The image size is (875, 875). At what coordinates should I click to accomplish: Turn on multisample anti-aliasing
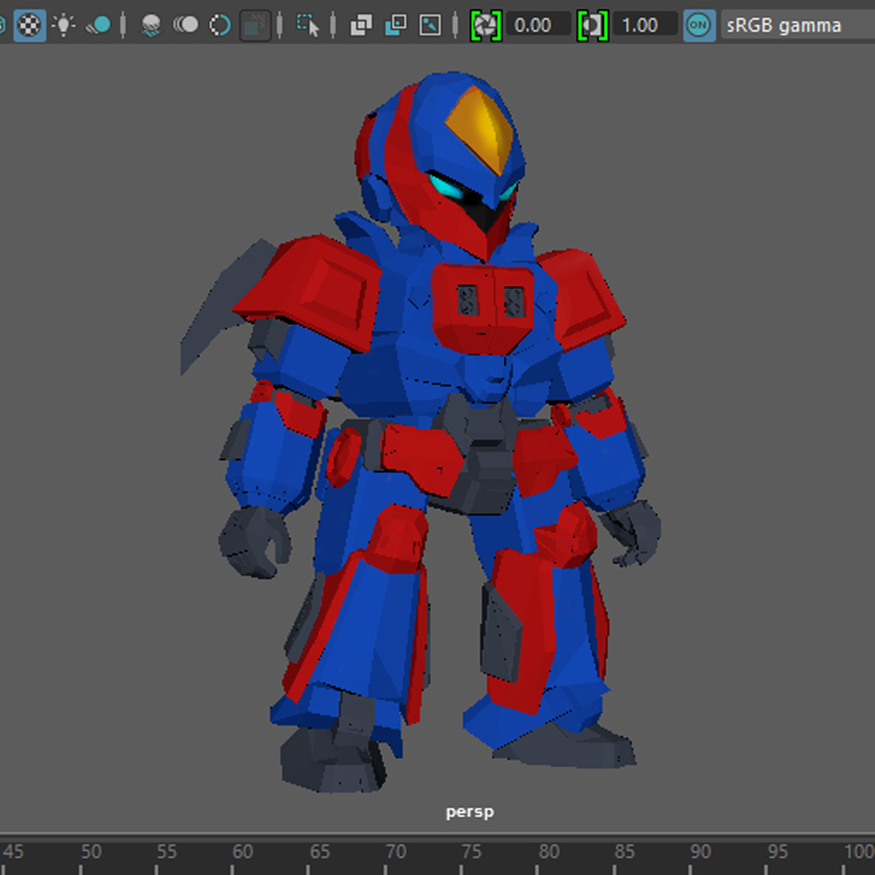pos(220,24)
